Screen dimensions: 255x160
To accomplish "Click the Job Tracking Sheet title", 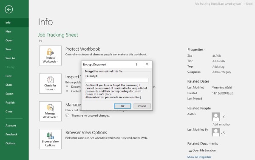I will pyautogui.click(x=58, y=34).
